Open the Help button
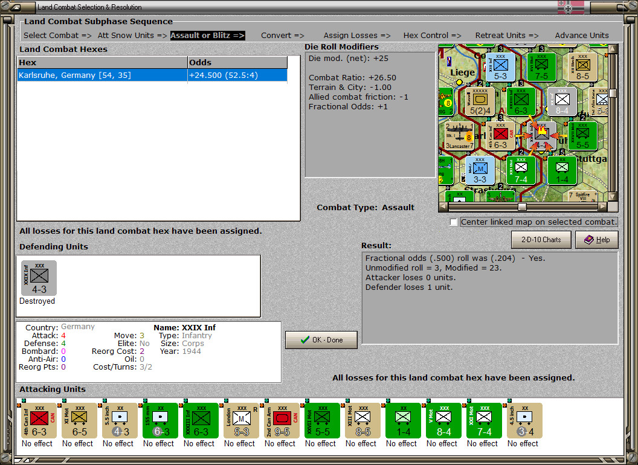638x465 pixels. click(597, 240)
